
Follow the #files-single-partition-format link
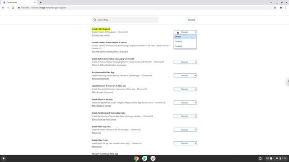(x=104, y=119)
